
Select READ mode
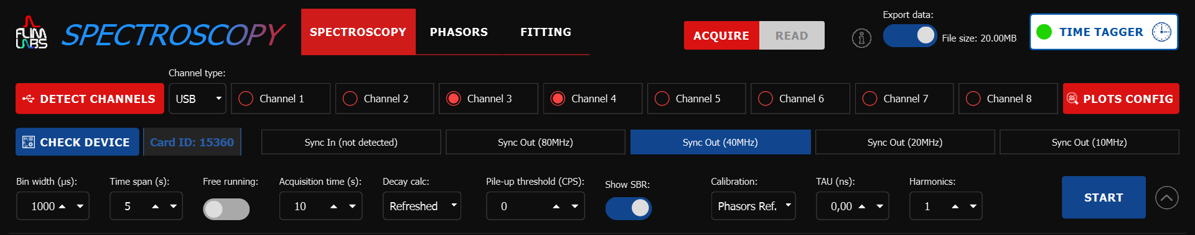pyautogui.click(x=792, y=35)
